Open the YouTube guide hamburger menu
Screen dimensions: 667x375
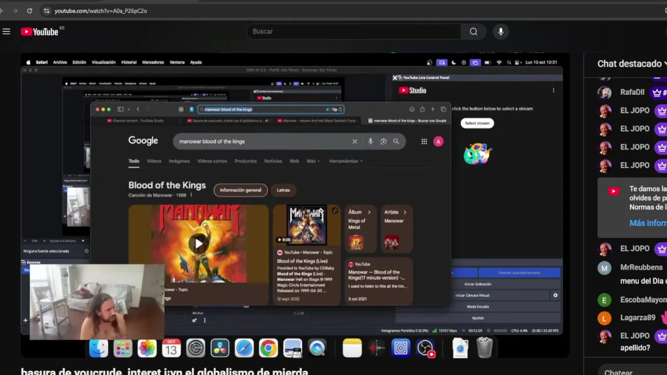pos(6,32)
